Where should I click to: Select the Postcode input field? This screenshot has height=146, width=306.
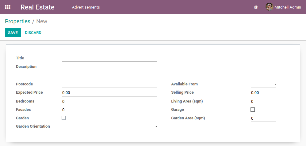[109, 84]
